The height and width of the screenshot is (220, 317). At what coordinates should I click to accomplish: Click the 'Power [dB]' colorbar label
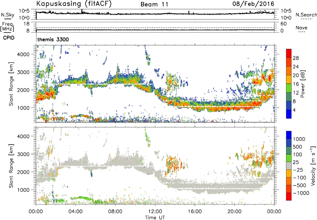click(x=302, y=84)
